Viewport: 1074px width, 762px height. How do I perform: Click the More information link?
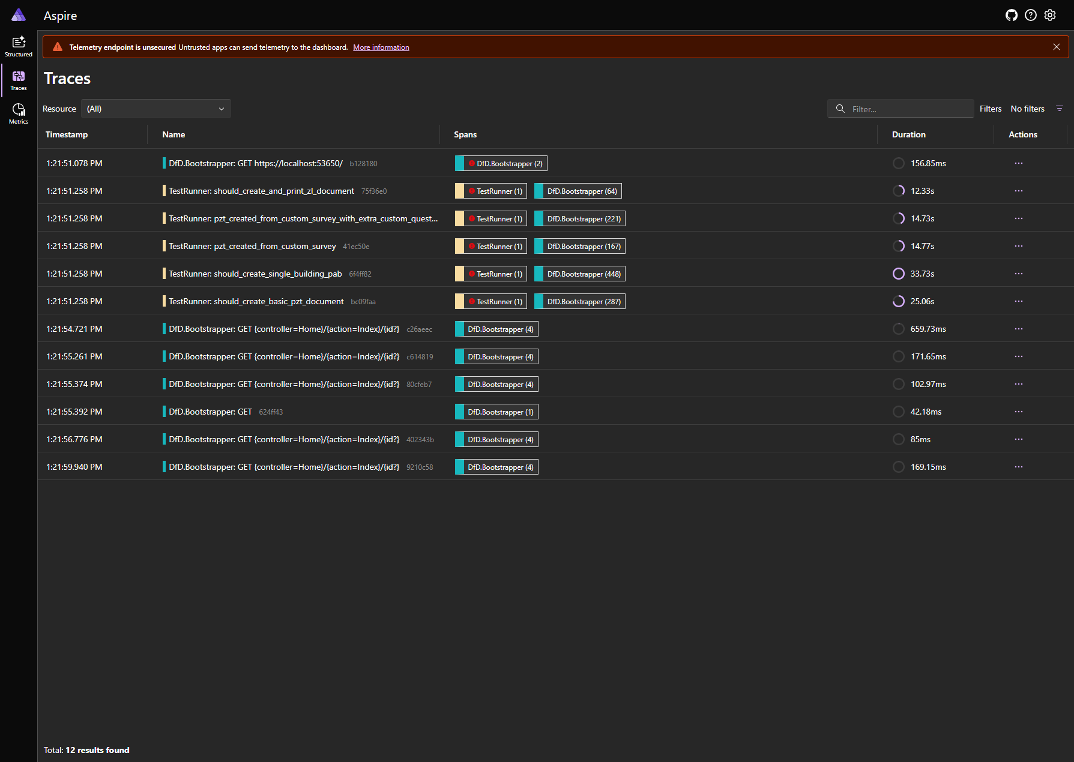pyautogui.click(x=381, y=47)
